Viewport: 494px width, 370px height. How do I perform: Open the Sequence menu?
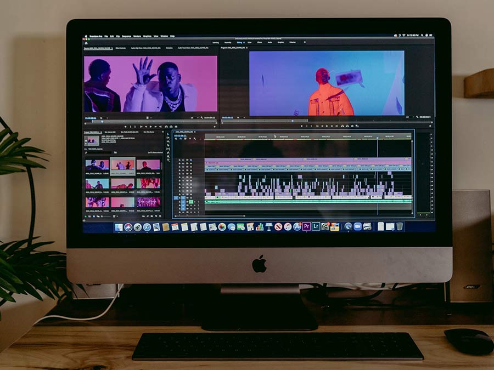click(126, 36)
